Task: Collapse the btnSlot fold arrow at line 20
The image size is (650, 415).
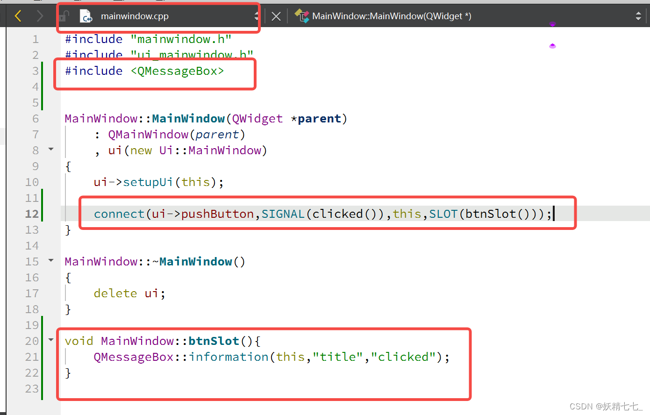Action: coord(51,340)
